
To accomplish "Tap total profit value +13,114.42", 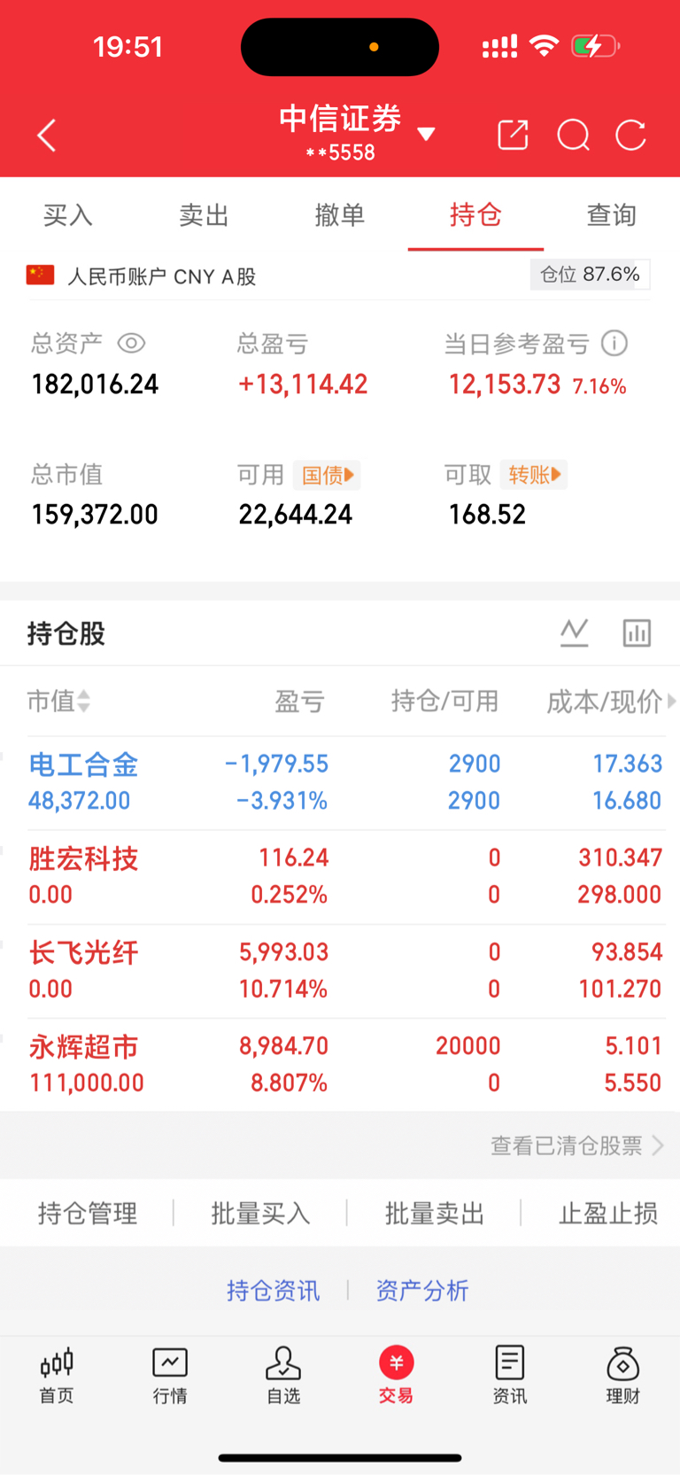I will pos(303,384).
